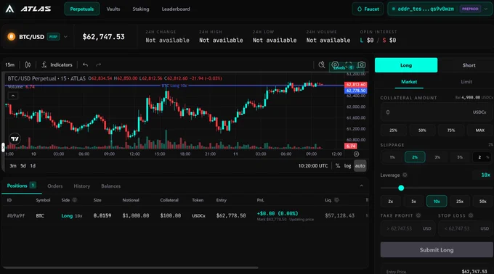The image size is (494, 274).
Task: Take a chart snapshot with camera icon
Action: point(362,65)
